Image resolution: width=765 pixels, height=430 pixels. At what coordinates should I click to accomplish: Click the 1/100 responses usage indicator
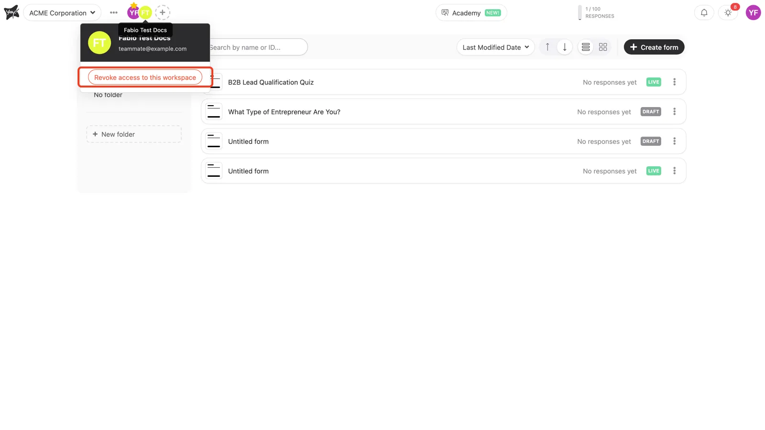(596, 12)
